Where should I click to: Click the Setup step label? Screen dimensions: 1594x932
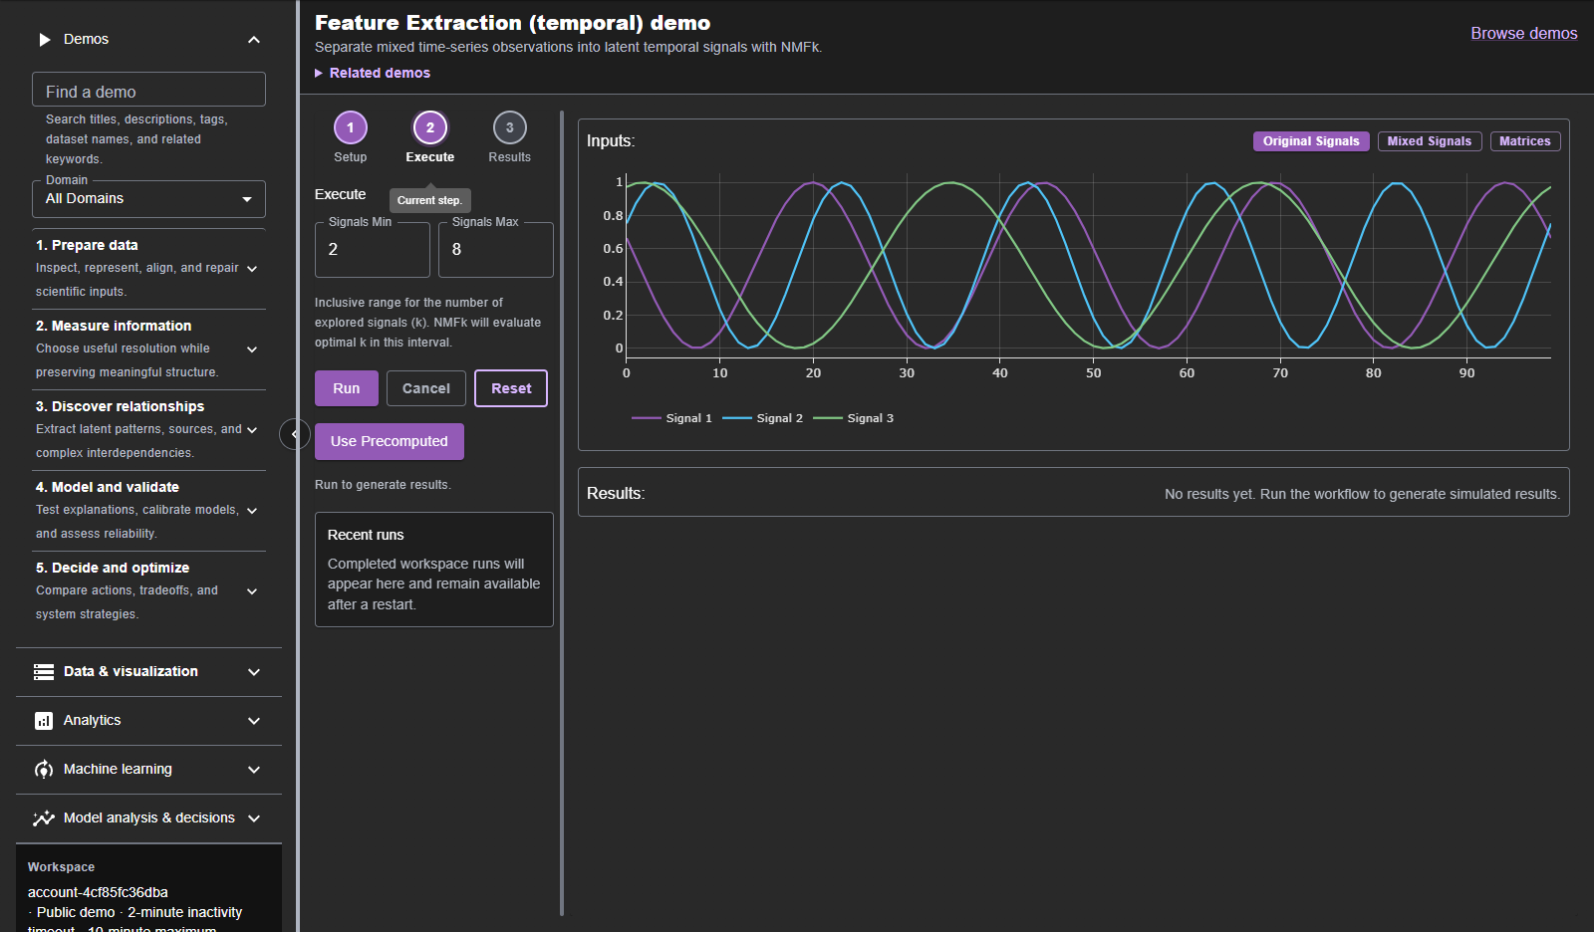tap(351, 157)
